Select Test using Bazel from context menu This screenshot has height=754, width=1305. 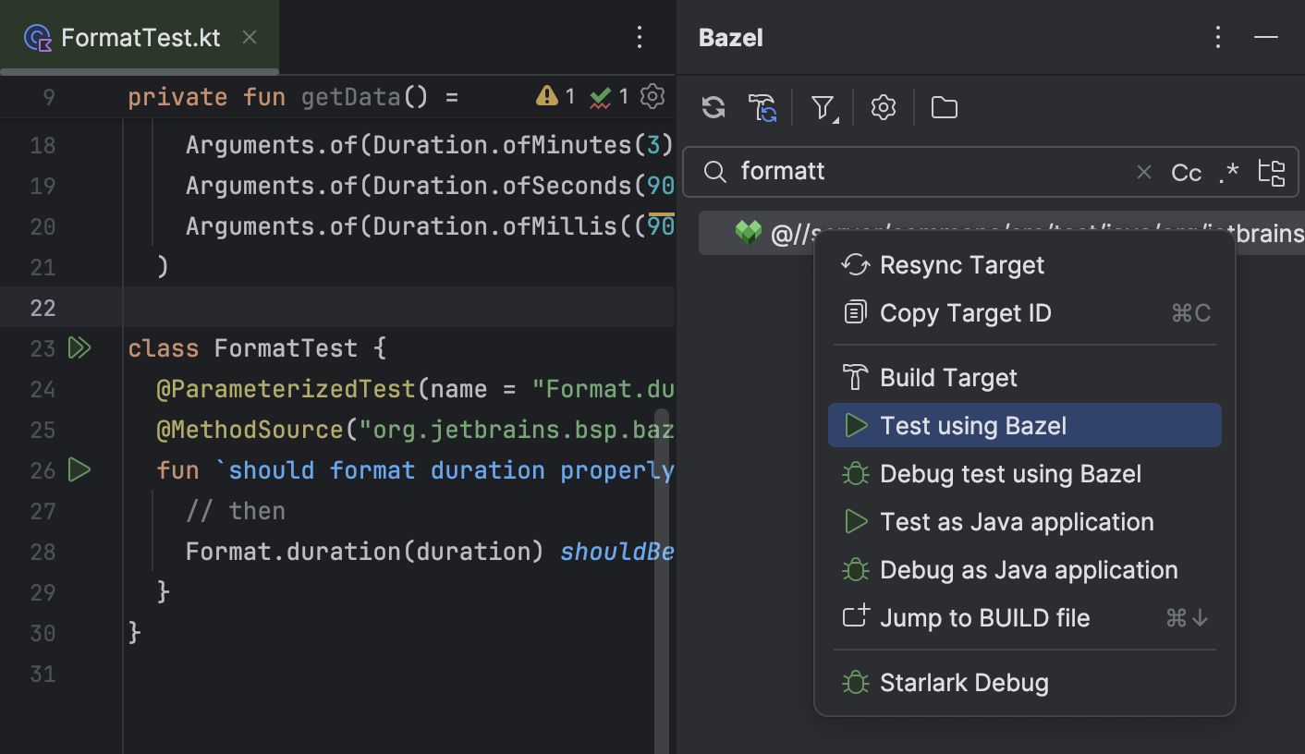[973, 425]
